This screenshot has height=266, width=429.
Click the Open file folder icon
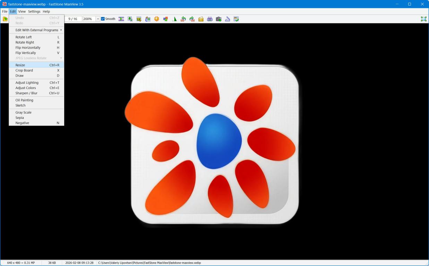[x=5, y=19]
